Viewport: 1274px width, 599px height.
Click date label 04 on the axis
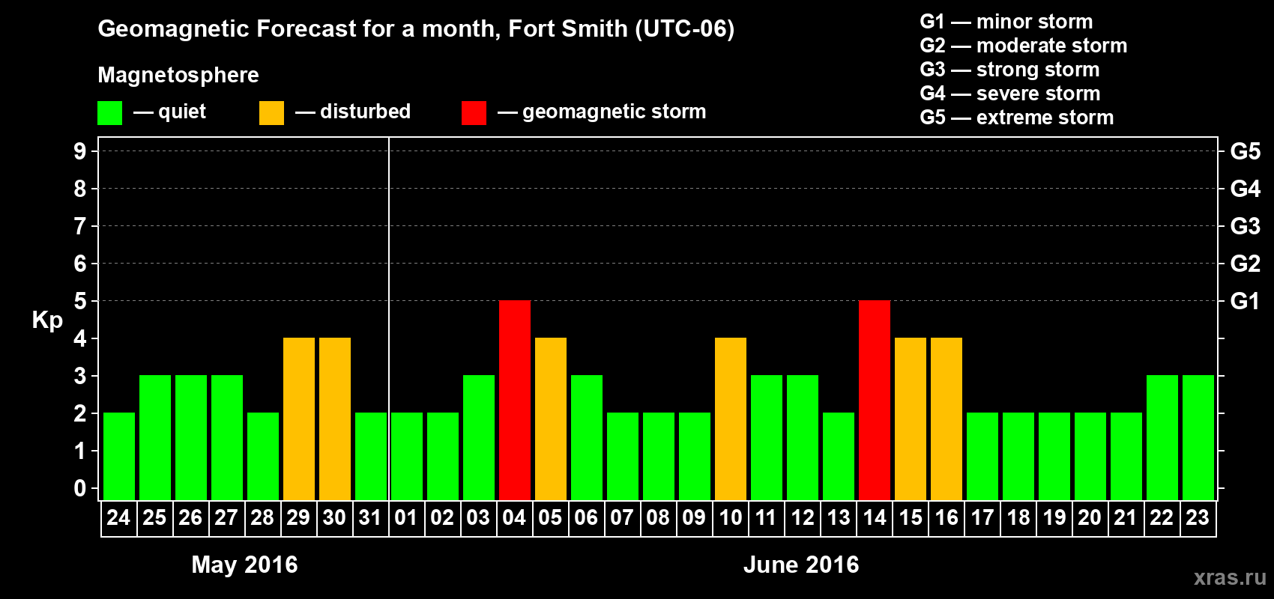[515, 518]
